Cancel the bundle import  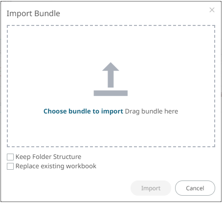click(x=195, y=188)
